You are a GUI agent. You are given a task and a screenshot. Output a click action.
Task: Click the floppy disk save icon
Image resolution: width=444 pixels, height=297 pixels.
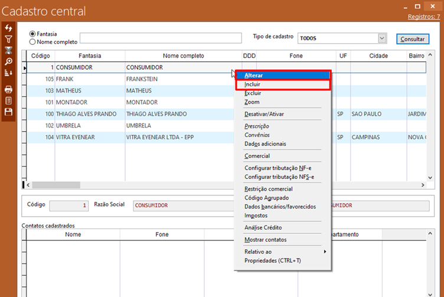pyautogui.click(x=8, y=112)
